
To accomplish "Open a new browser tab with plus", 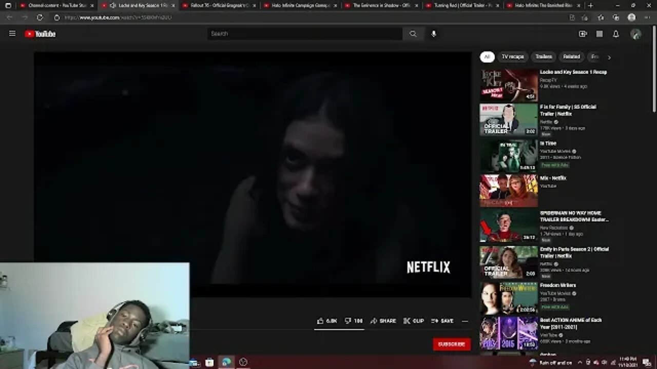I will [x=591, y=5].
